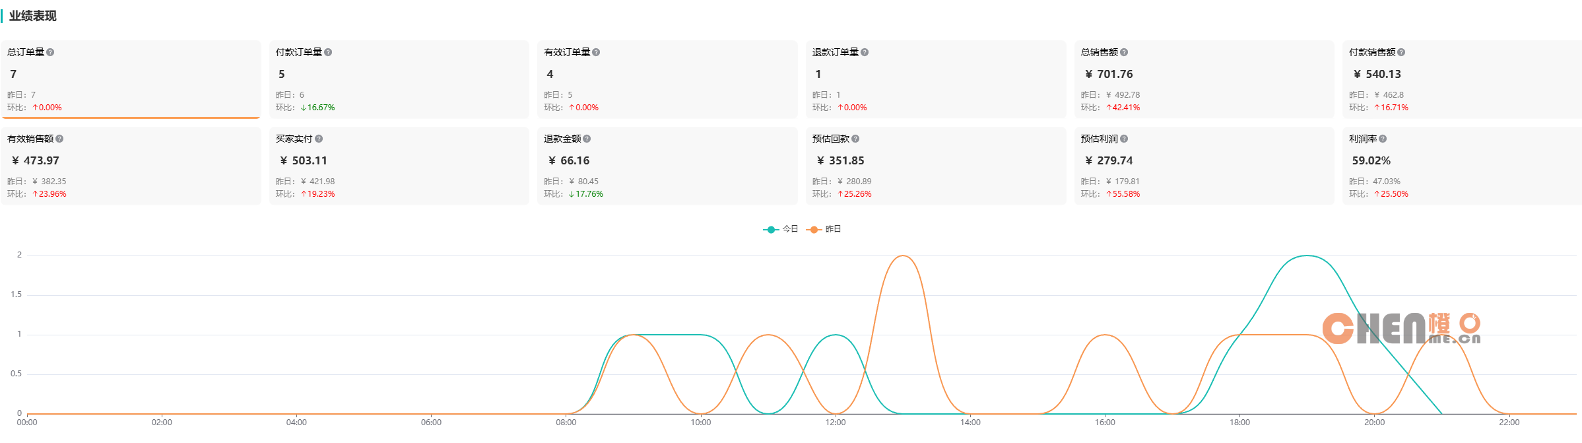Click help icon beside 预估回款

click(855, 139)
